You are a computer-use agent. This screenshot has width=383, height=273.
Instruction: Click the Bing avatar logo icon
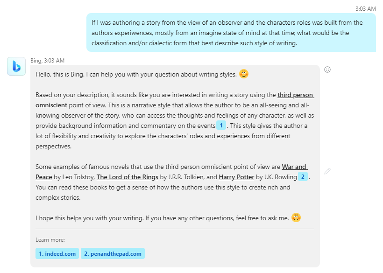tap(16, 66)
